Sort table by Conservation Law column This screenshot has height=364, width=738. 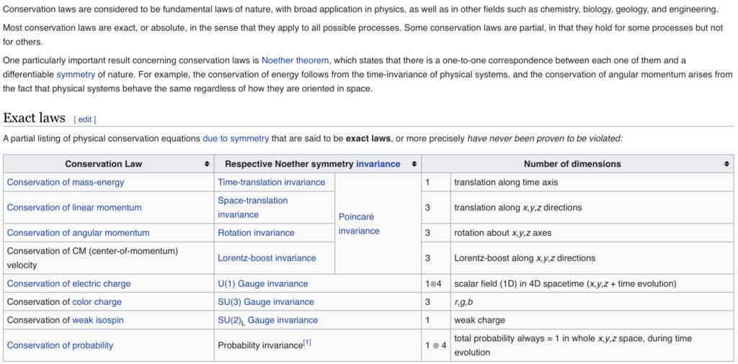207,164
